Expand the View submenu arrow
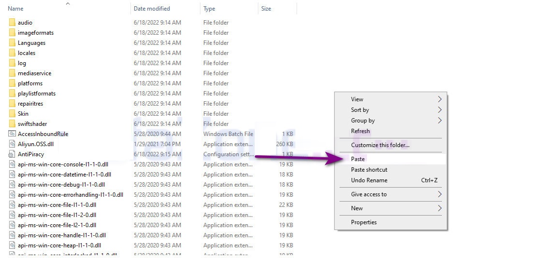Screen dimensions: 539x258 439,99
